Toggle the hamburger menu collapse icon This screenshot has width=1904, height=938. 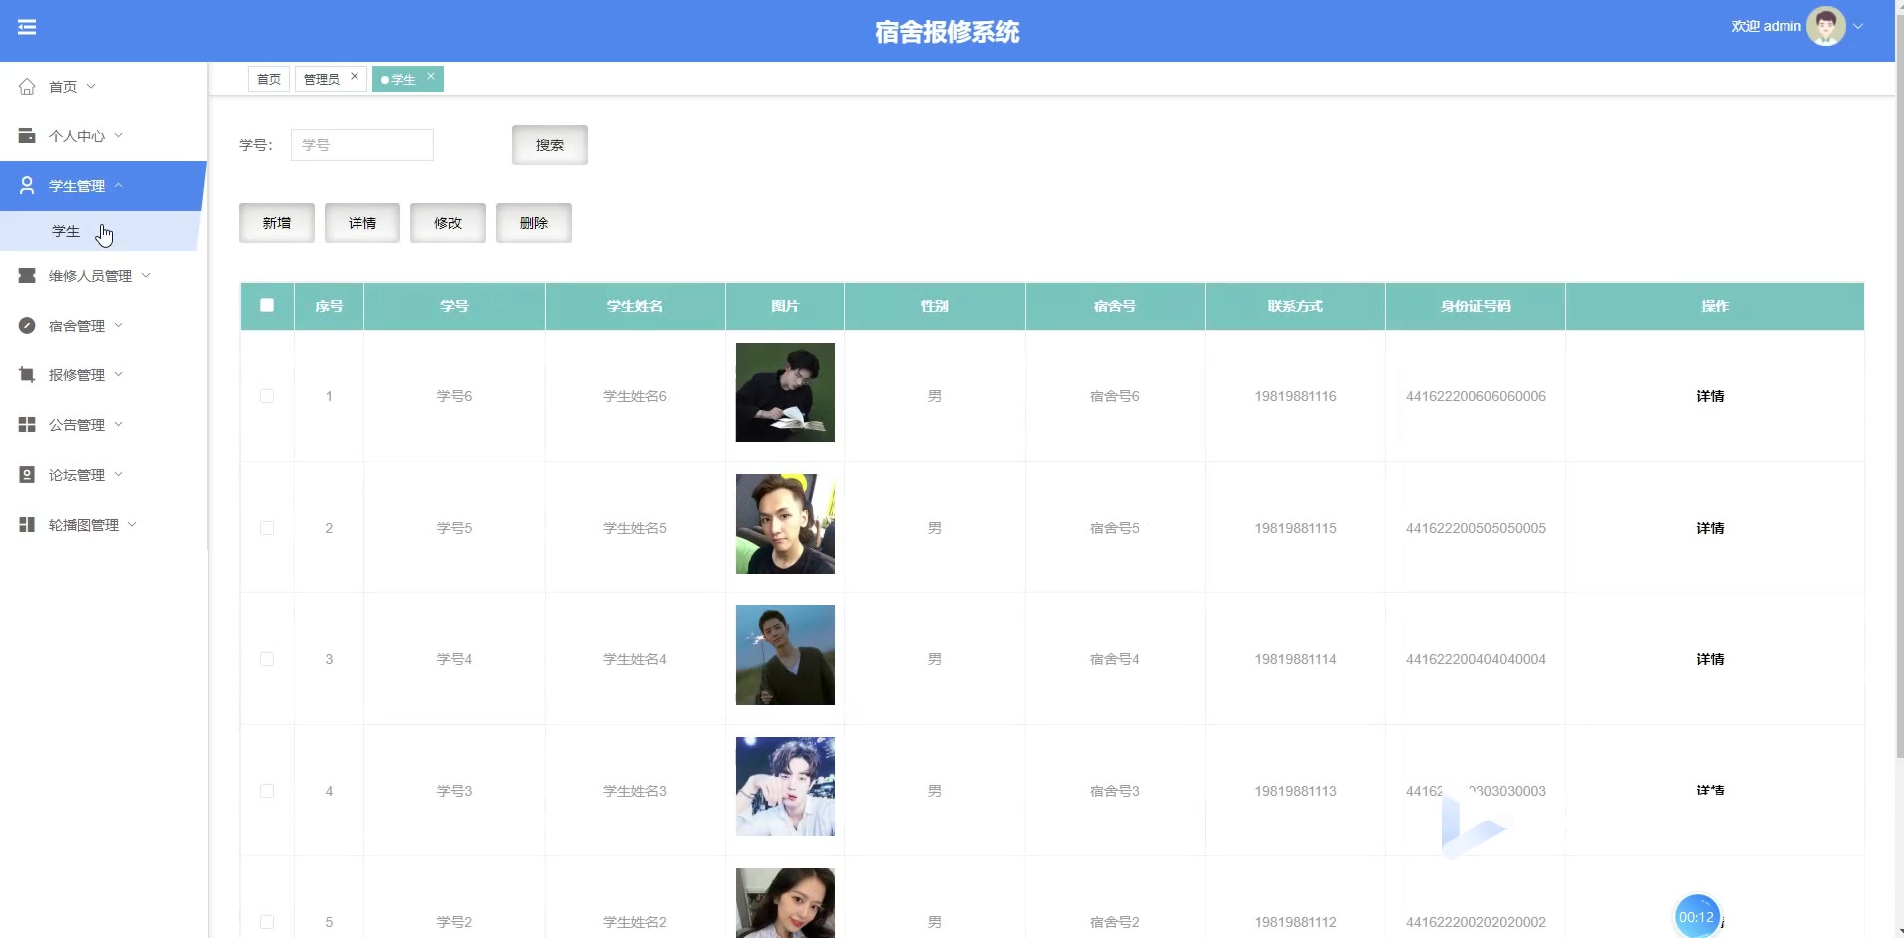click(27, 27)
